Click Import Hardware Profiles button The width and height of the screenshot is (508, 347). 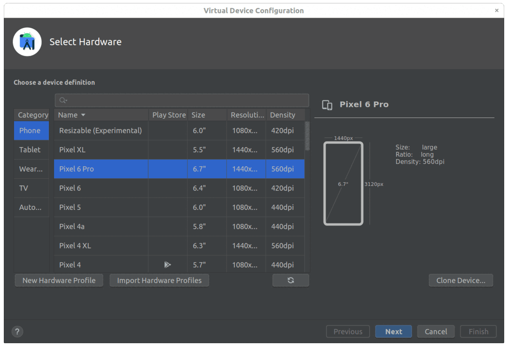tap(159, 280)
